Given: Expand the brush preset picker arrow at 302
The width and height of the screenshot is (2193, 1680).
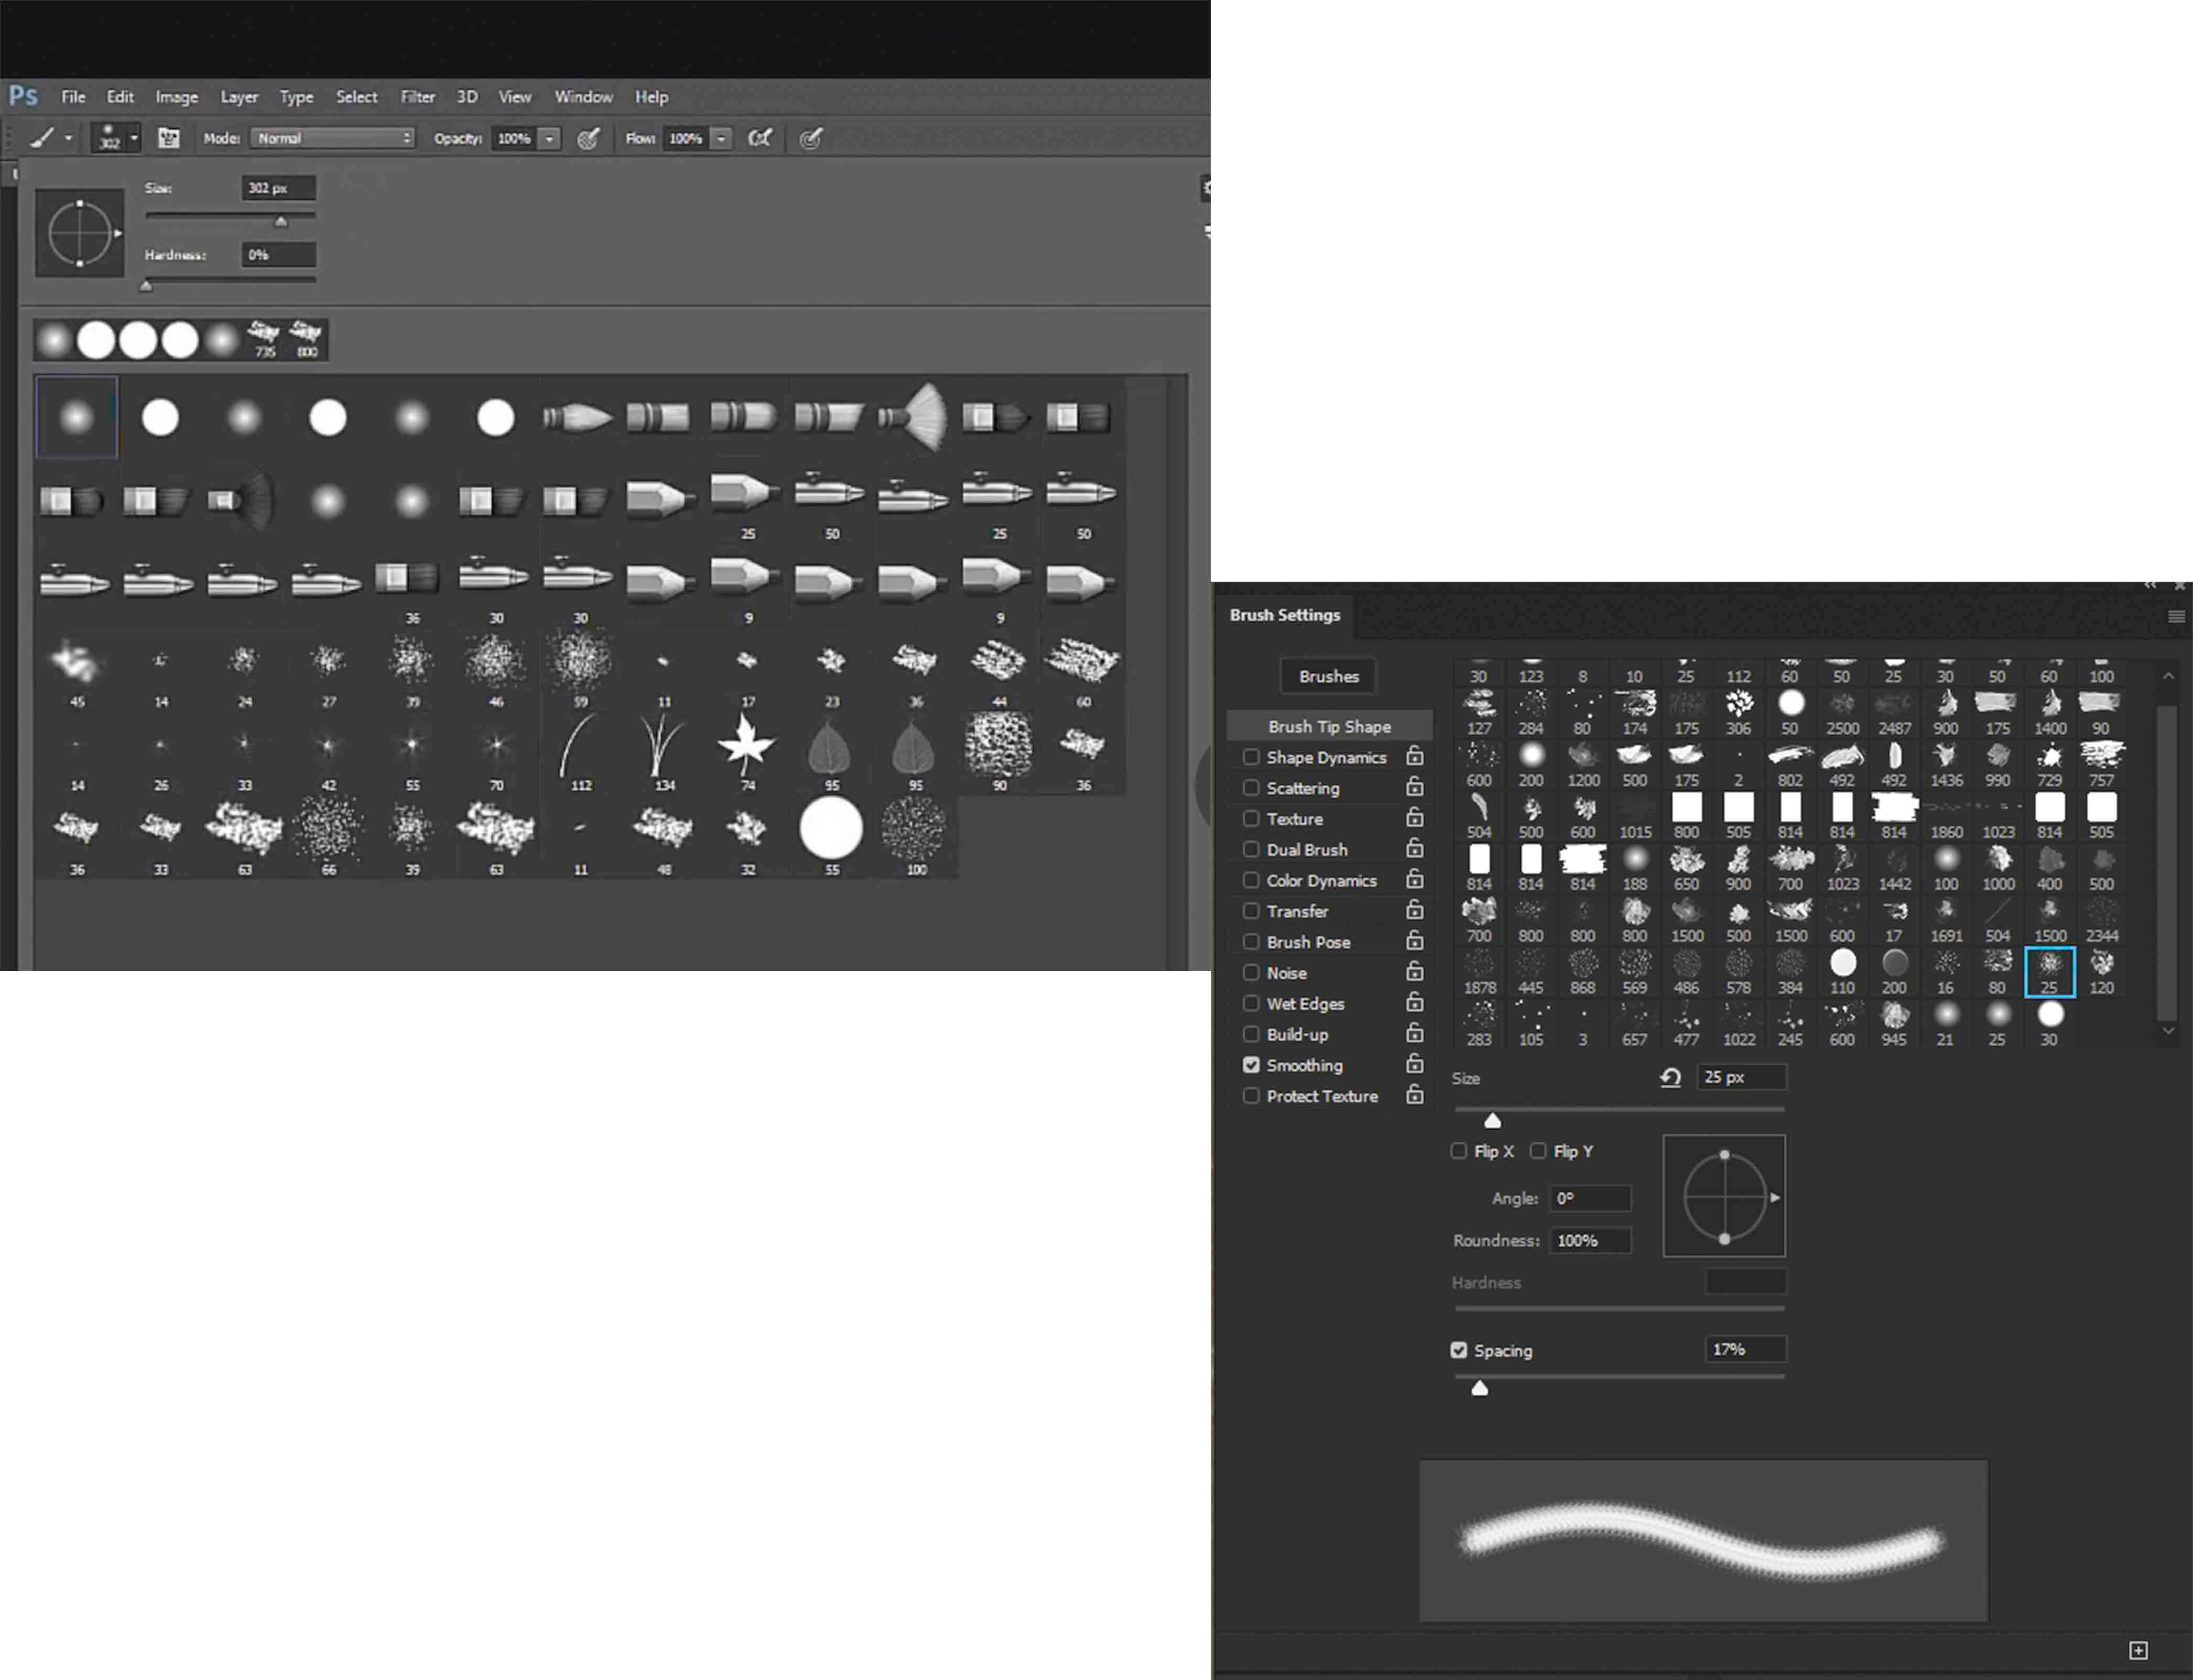Looking at the screenshot, I should click(134, 138).
